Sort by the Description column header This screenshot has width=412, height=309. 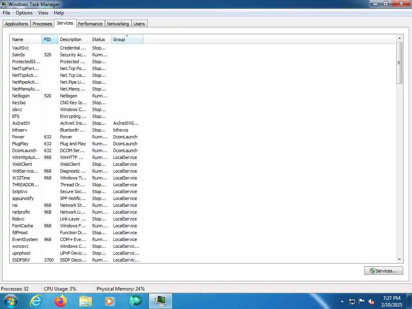(x=74, y=39)
